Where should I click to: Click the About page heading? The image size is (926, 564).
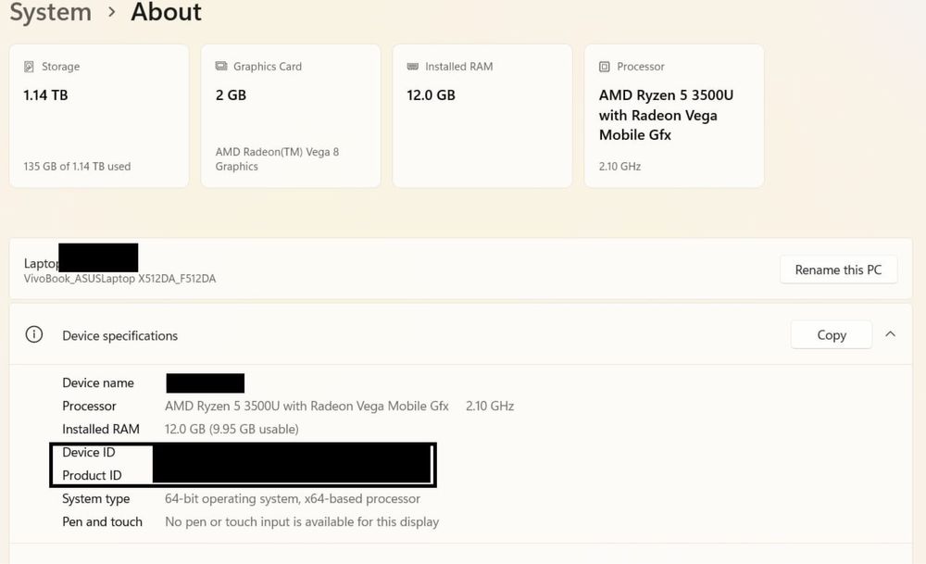pyautogui.click(x=166, y=13)
